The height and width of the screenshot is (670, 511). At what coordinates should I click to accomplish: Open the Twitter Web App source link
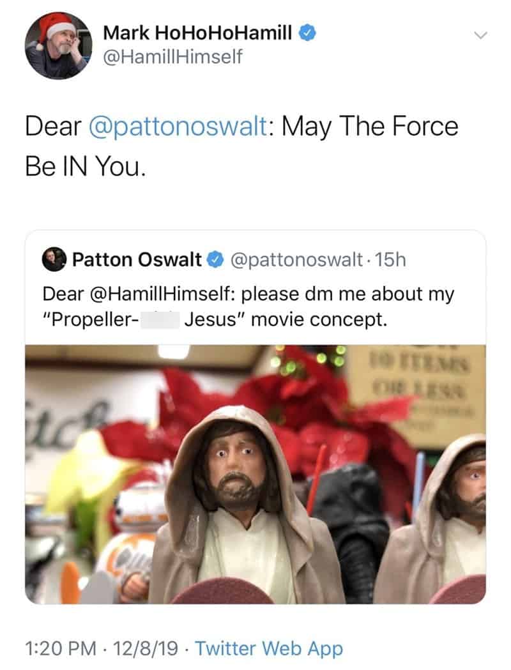tap(269, 649)
